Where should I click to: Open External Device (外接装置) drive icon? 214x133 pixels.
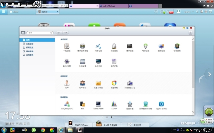click(83, 62)
